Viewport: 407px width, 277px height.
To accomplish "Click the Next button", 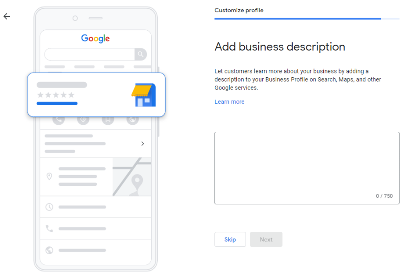I will 266,239.
